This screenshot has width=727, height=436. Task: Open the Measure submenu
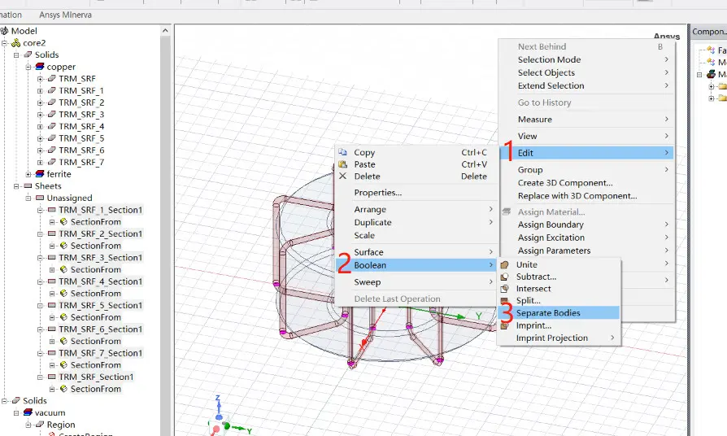[587, 120]
